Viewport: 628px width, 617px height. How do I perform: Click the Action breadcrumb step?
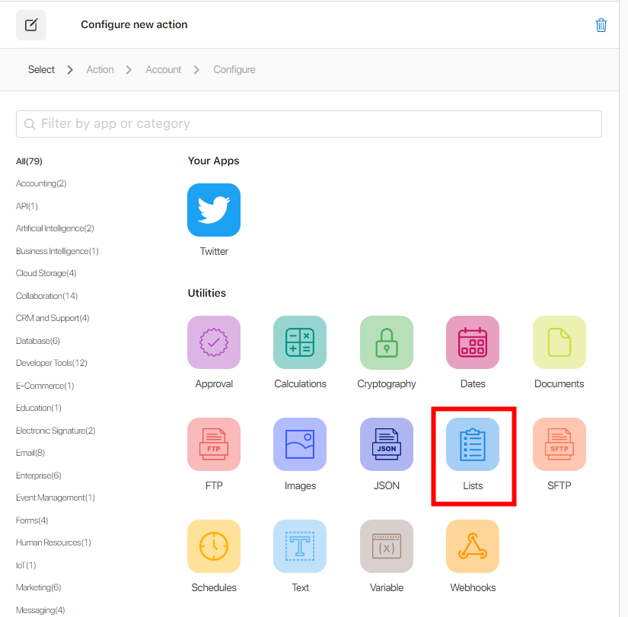[100, 69]
